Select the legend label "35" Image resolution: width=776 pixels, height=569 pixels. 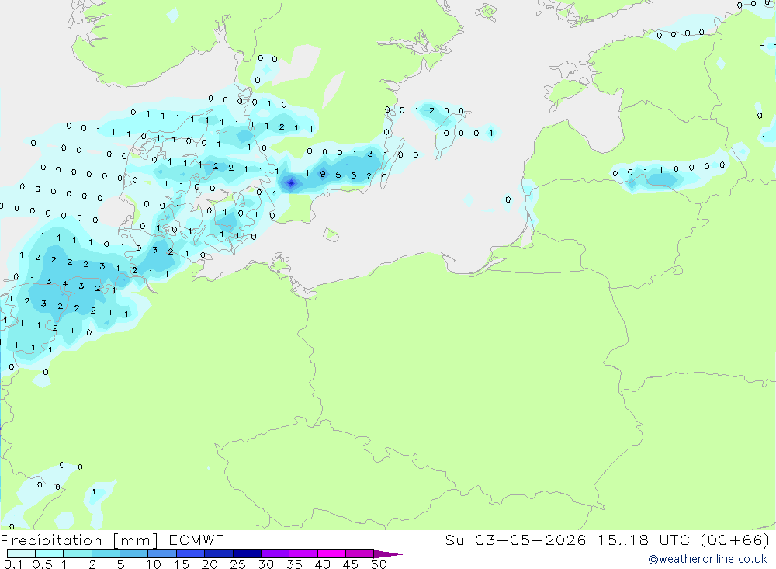(294, 564)
